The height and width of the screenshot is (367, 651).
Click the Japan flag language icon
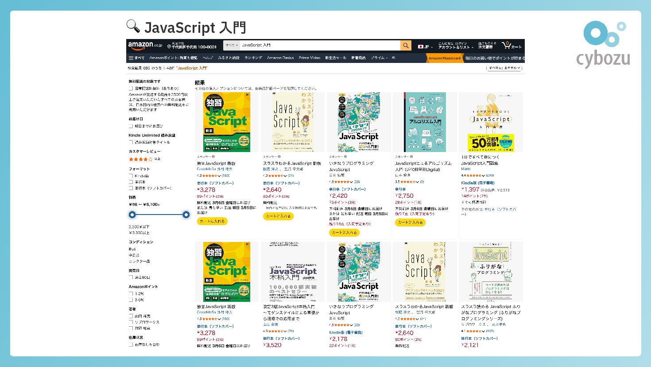point(421,47)
